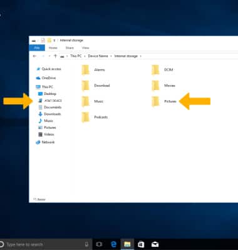
Task: Expand the chevron after Device Name breadcrumb
Action: [x=111, y=56]
